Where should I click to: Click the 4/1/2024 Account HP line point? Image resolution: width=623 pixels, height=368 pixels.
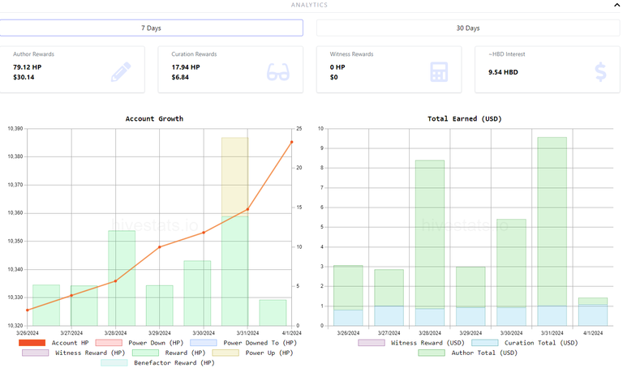(292, 142)
